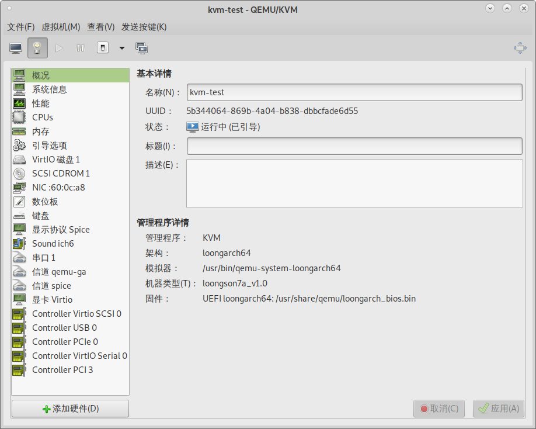Select CPUs in hardware list

(43, 117)
